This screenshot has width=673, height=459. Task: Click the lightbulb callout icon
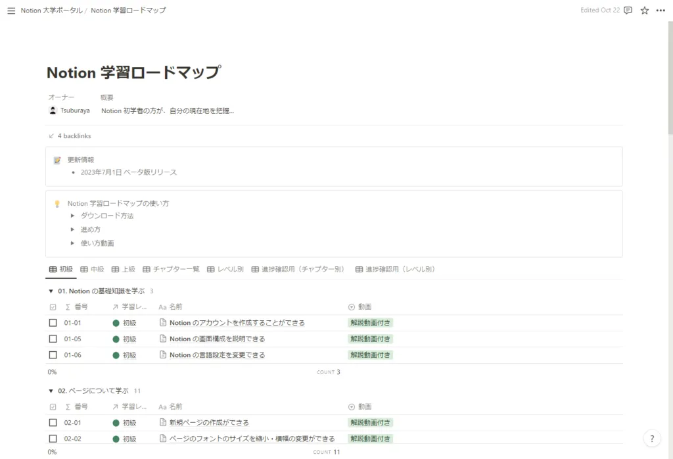[57, 204]
